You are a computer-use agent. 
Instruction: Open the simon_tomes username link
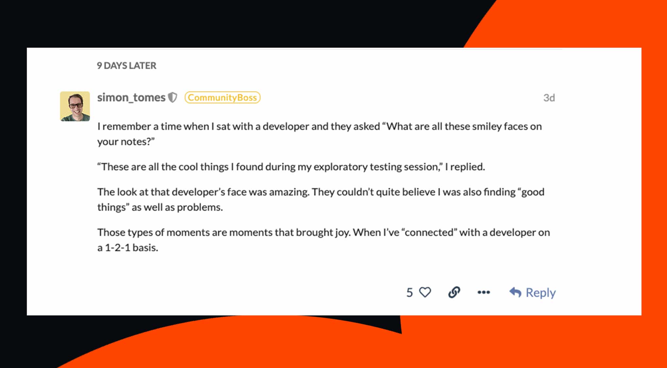tap(131, 97)
